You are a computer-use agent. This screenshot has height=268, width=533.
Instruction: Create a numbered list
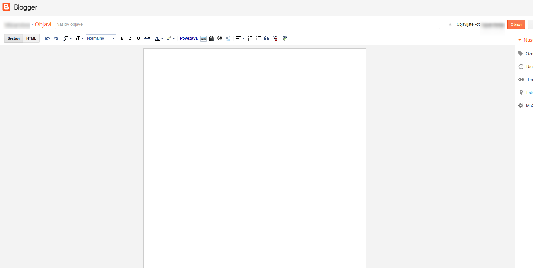tap(250, 38)
